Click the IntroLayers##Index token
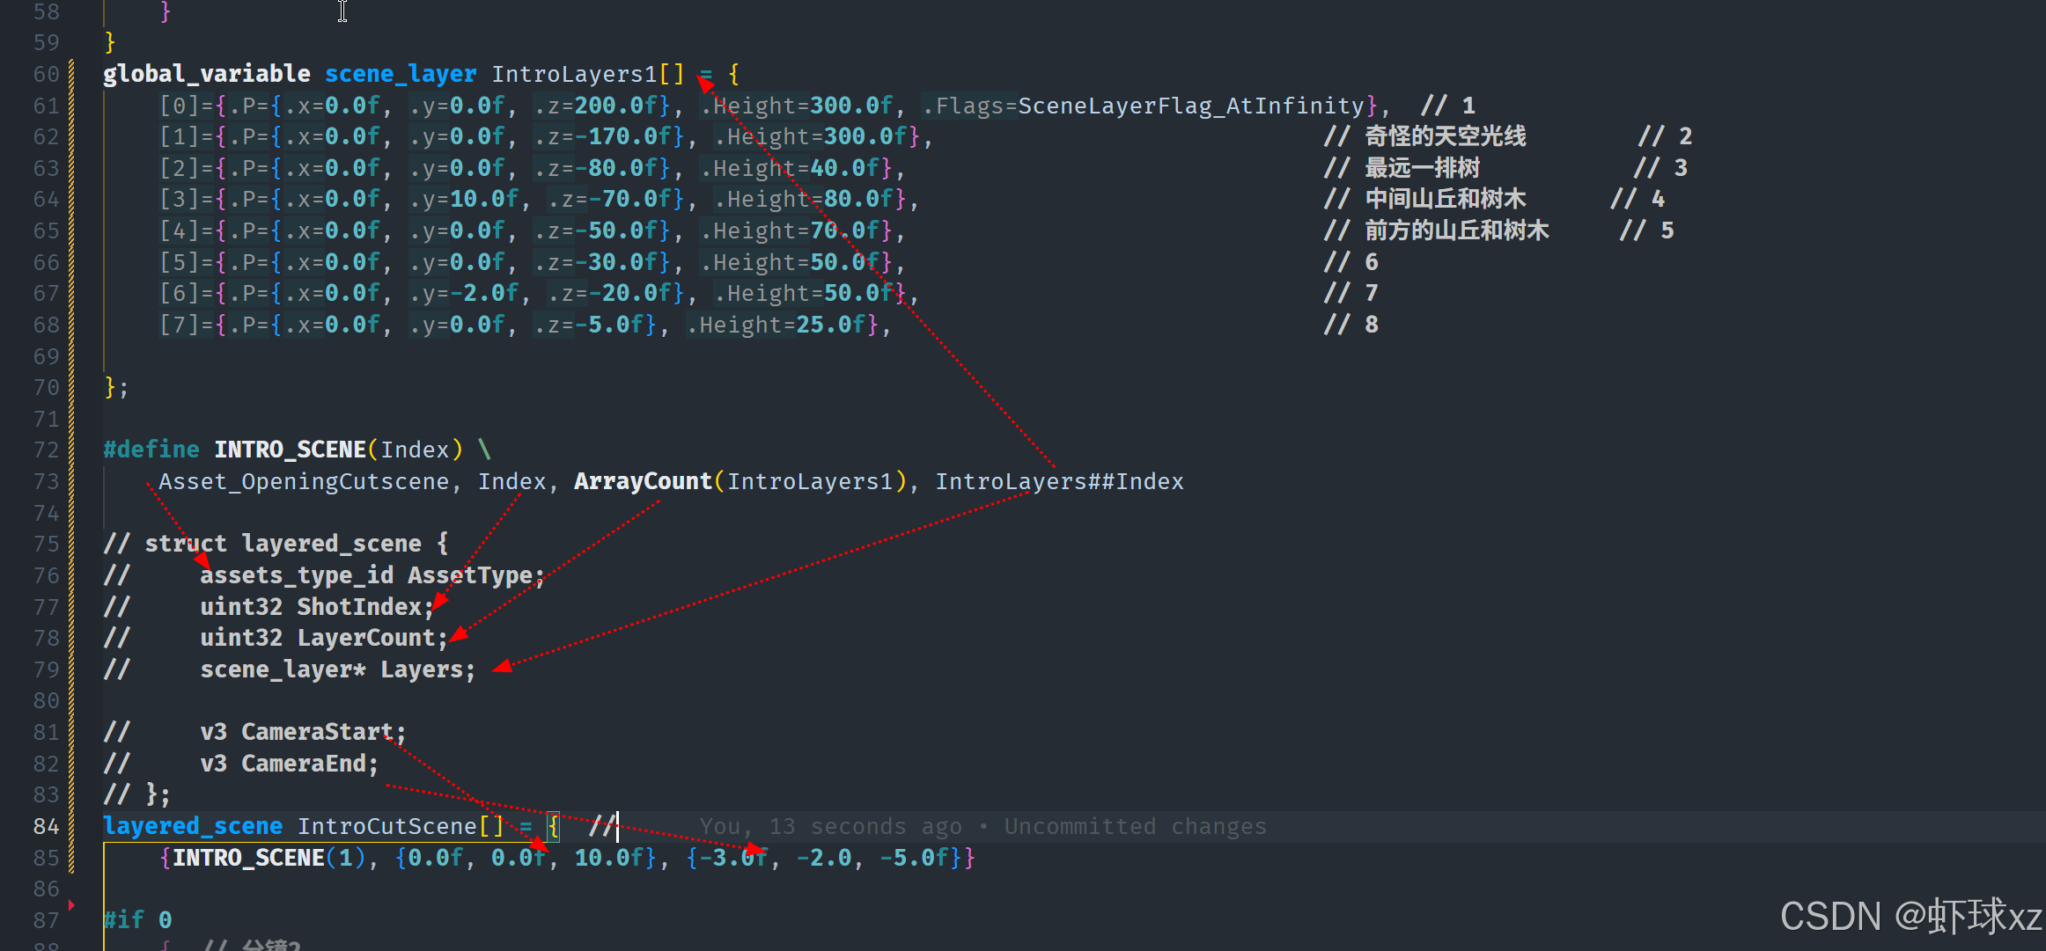 tap(1059, 482)
